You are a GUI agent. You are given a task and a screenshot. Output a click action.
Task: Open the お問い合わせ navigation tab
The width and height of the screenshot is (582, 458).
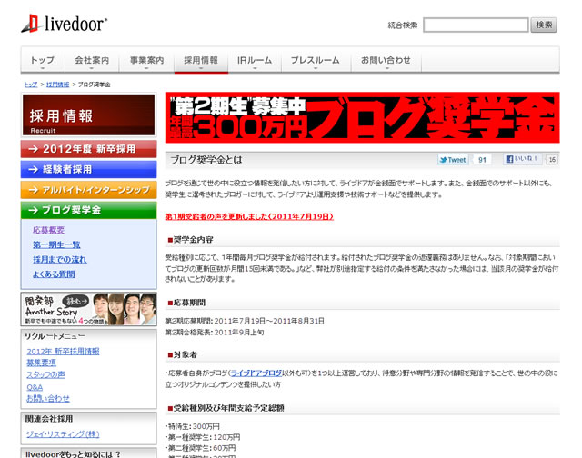(x=386, y=61)
